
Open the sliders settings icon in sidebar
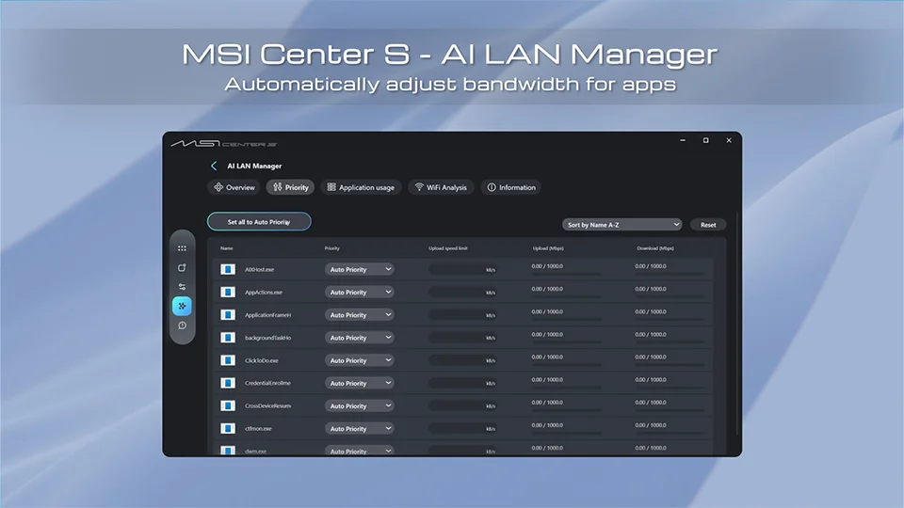pyautogui.click(x=182, y=287)
